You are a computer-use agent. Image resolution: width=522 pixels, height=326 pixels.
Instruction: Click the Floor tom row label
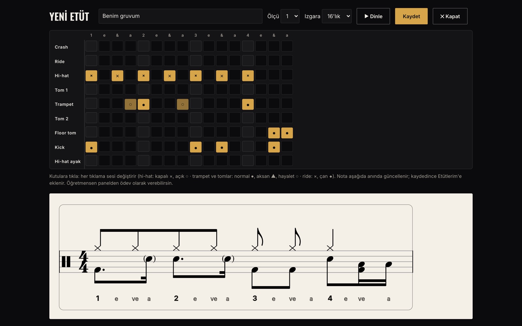pyautogui.click(x=65, y=133)
